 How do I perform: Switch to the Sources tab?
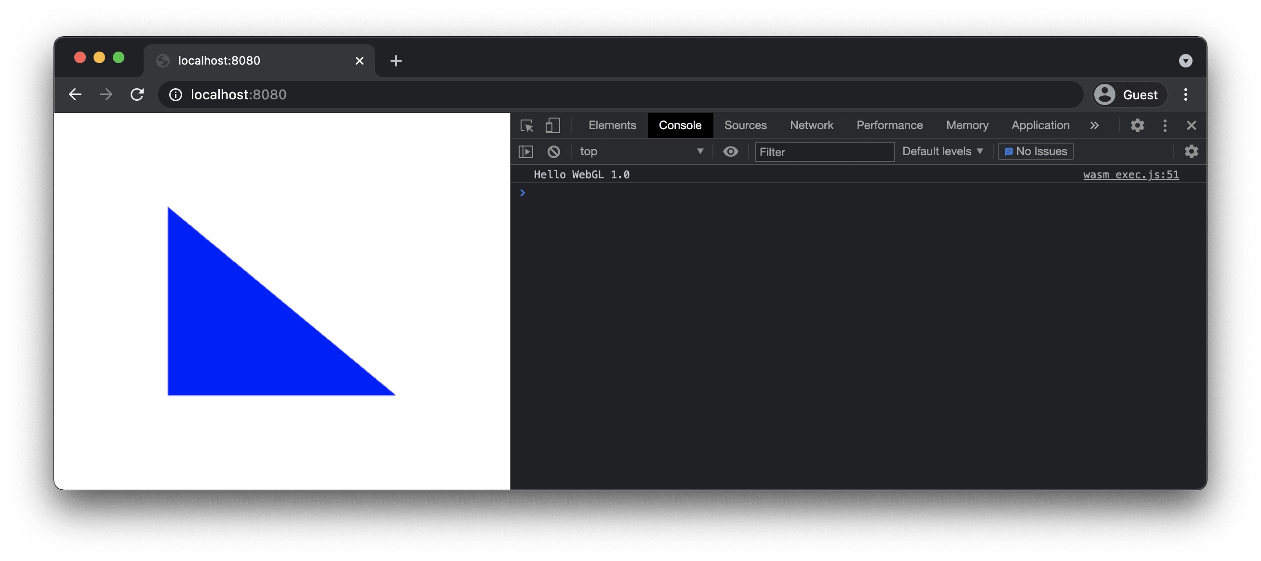click(745, 125)
